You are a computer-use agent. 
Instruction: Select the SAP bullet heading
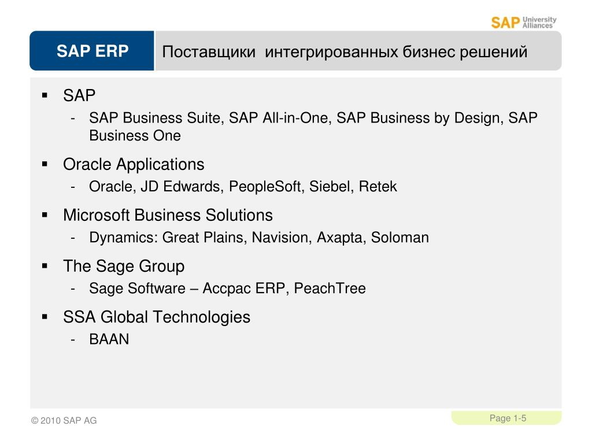pyautogui.click(x=79, y=95)
